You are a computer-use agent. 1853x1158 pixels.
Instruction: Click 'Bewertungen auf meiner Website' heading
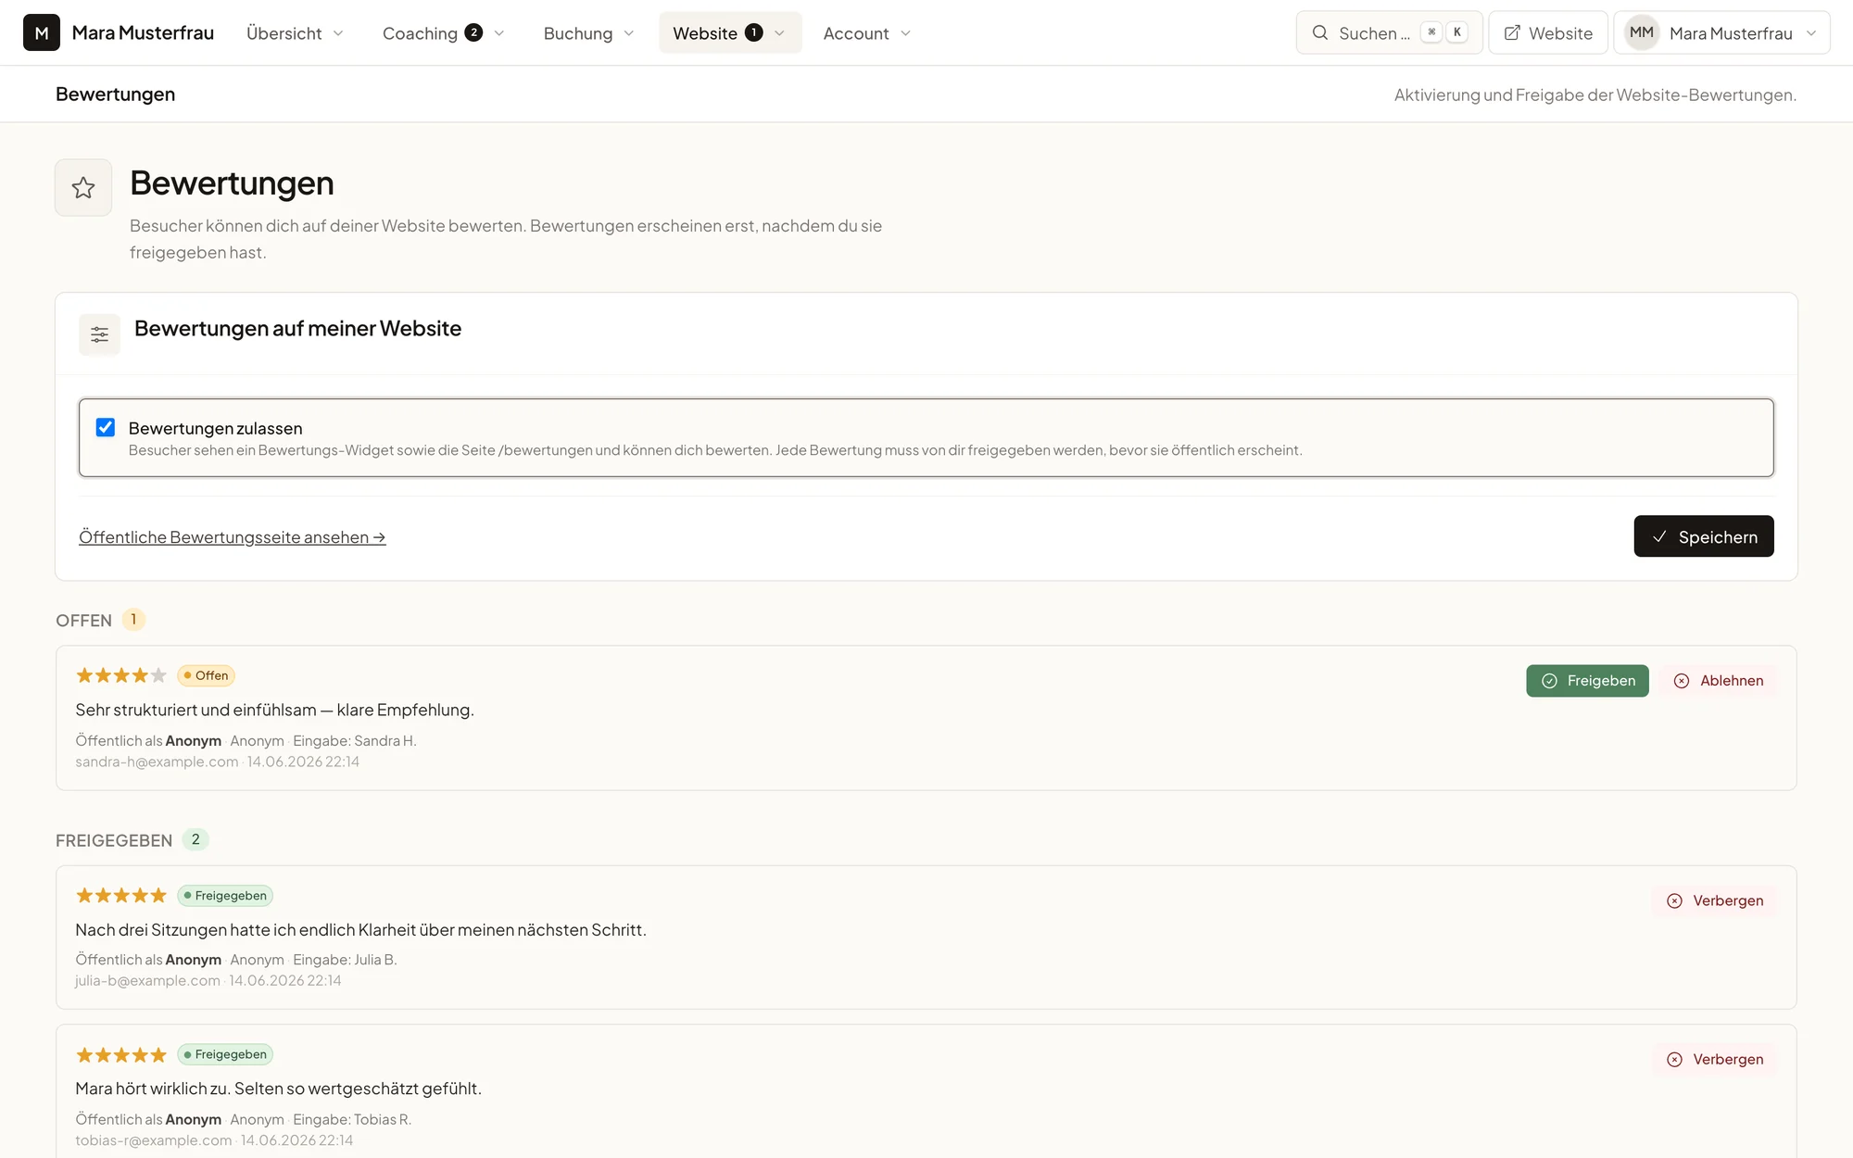[x=297, y=328]
